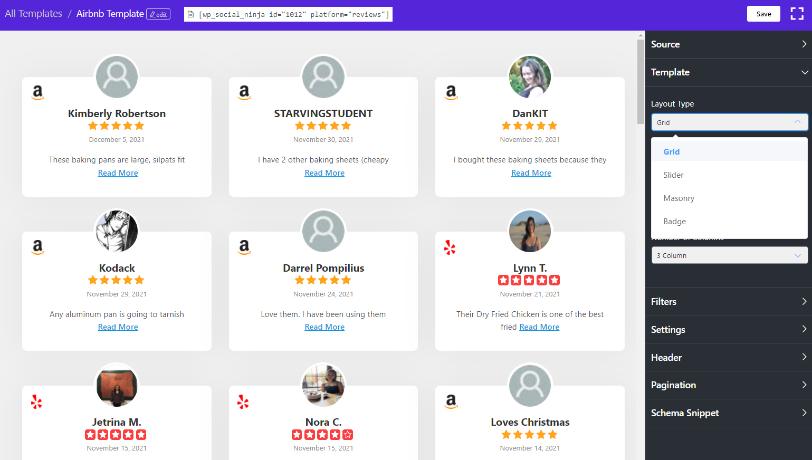Pick Badge layout type
Screen dimensions: 812x460
[x=674, y=222]
